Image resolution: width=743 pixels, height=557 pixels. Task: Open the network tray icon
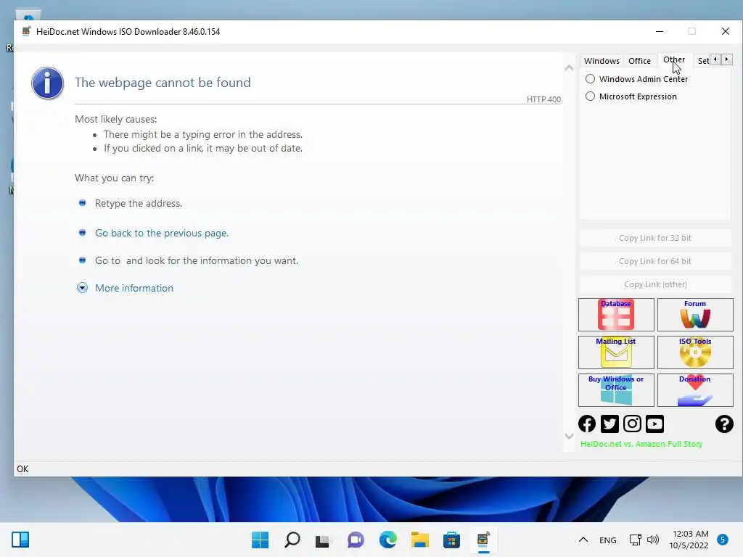pos(635,540)
